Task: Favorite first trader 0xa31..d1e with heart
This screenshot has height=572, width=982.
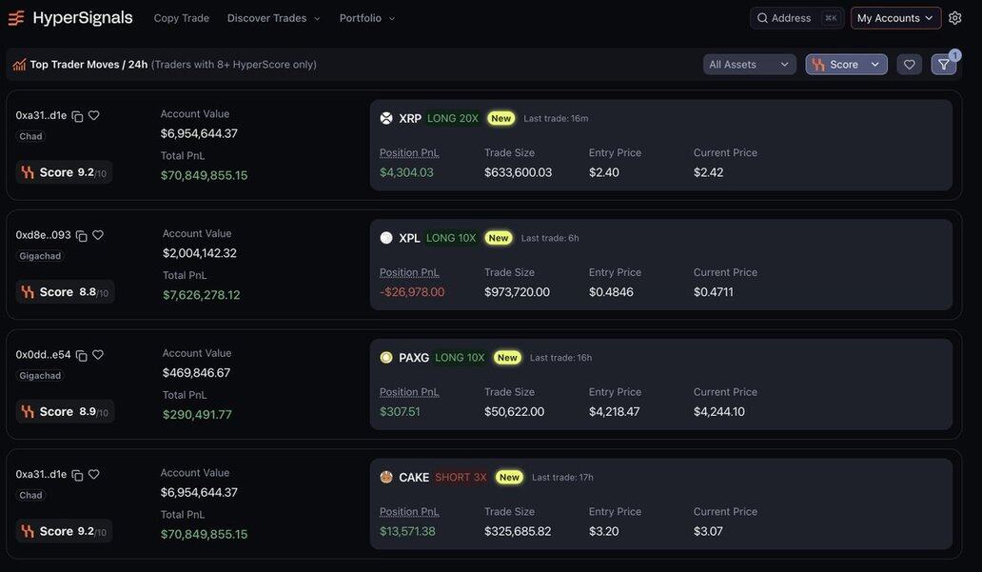Action: [93, 115]
